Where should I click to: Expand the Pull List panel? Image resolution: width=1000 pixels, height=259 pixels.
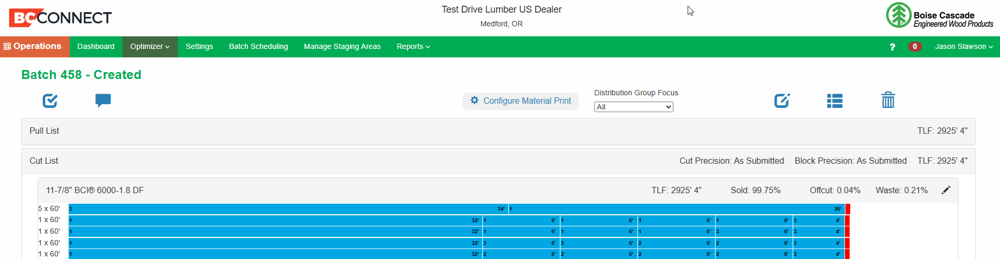click(498, 131)
